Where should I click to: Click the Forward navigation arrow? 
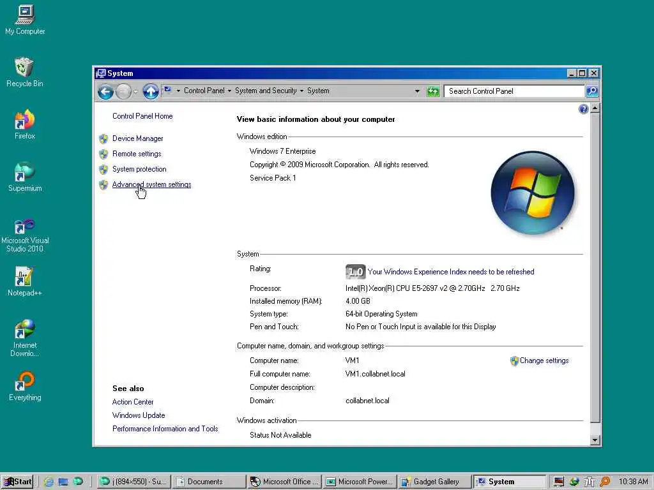click(x=123, y=91)
